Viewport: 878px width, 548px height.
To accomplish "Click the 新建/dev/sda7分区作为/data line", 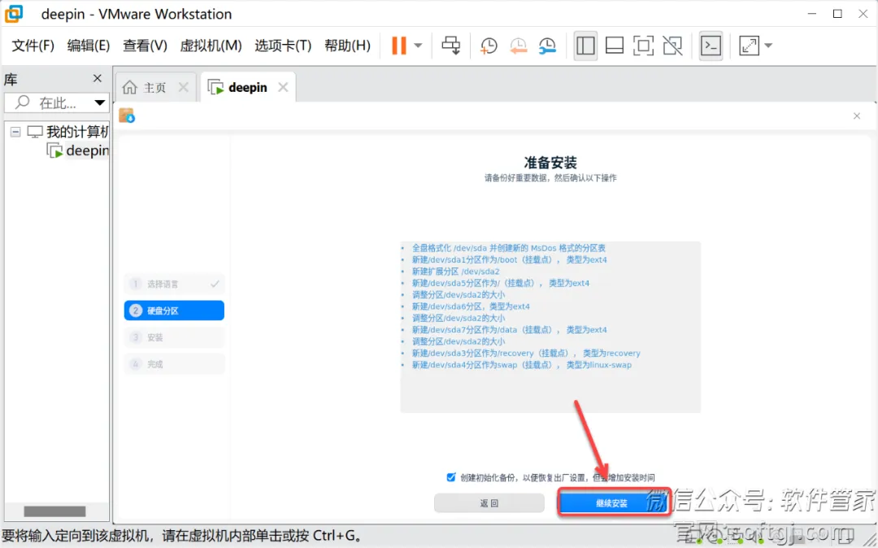I will pos(509,330).
